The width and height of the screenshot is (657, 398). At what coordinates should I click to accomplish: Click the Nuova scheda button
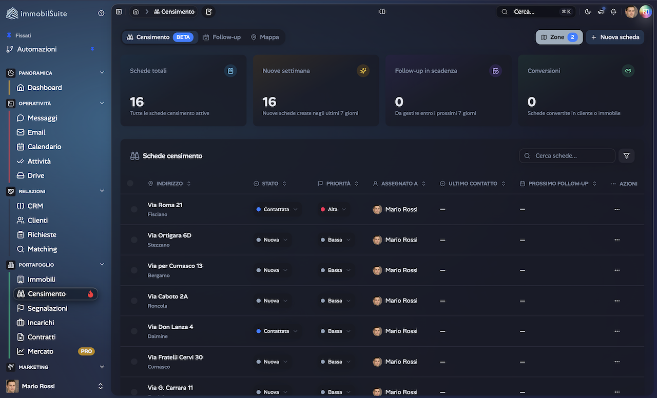615,37
